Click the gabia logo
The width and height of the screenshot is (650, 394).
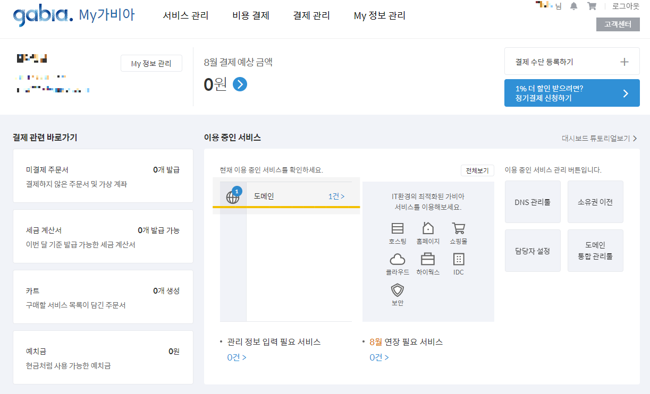coord(43,16)
